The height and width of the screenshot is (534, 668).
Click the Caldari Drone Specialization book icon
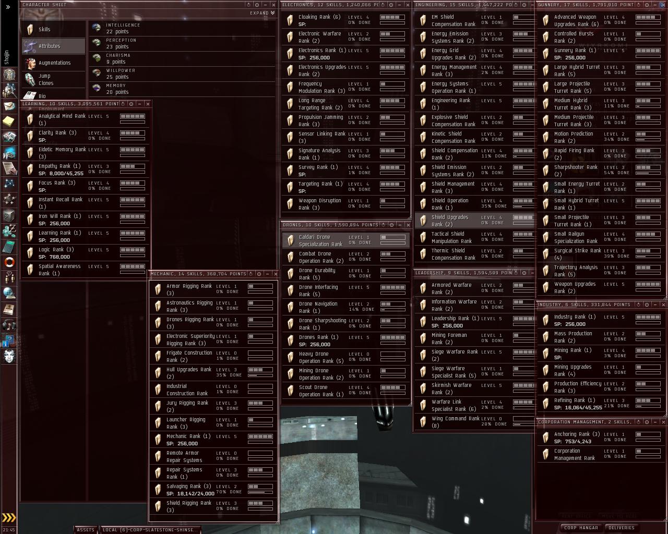290,240
